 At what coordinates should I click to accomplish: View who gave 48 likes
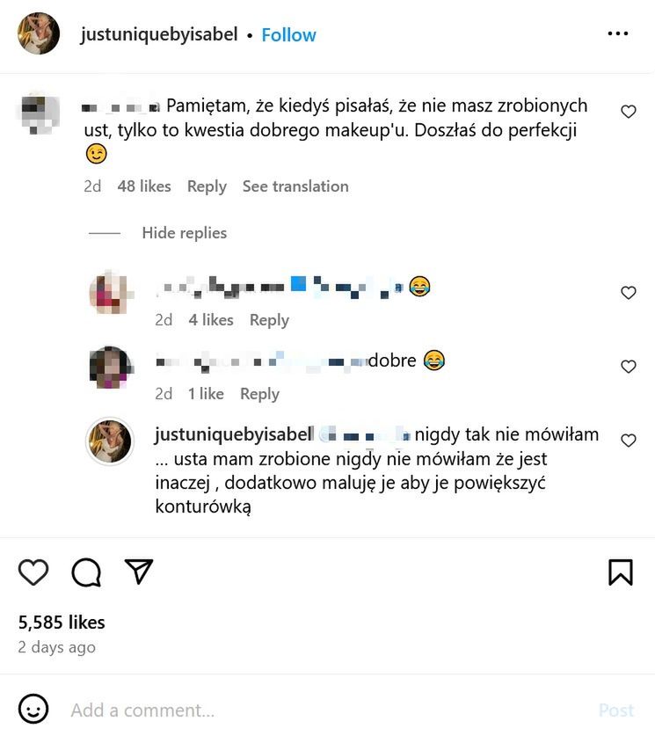(143, 186)
